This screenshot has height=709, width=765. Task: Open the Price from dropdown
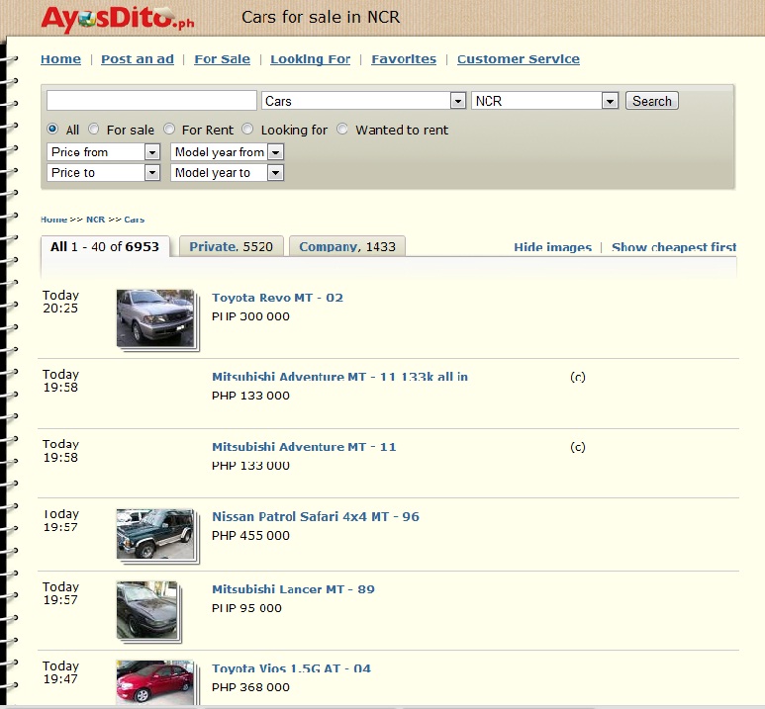(x=104, y=152)
